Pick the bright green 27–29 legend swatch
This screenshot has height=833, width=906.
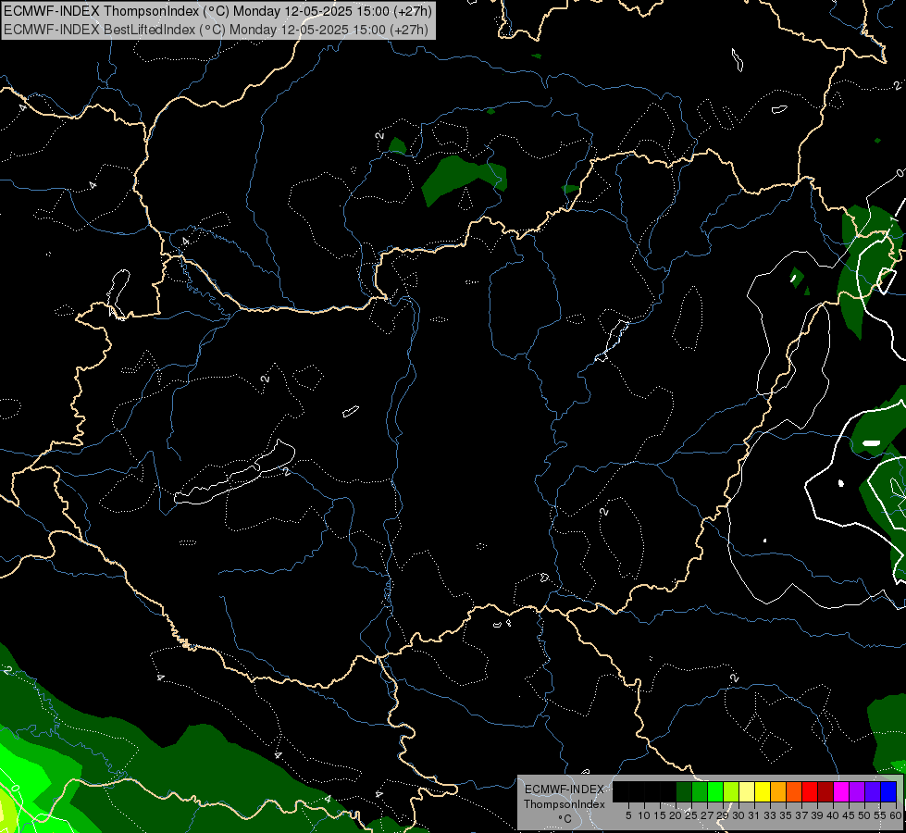pos(715,791)
